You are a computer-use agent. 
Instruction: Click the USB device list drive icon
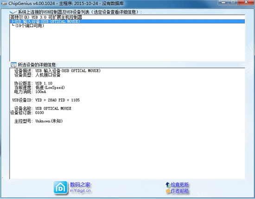click(13, 12)
